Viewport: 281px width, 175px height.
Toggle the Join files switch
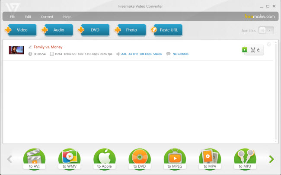266,30
